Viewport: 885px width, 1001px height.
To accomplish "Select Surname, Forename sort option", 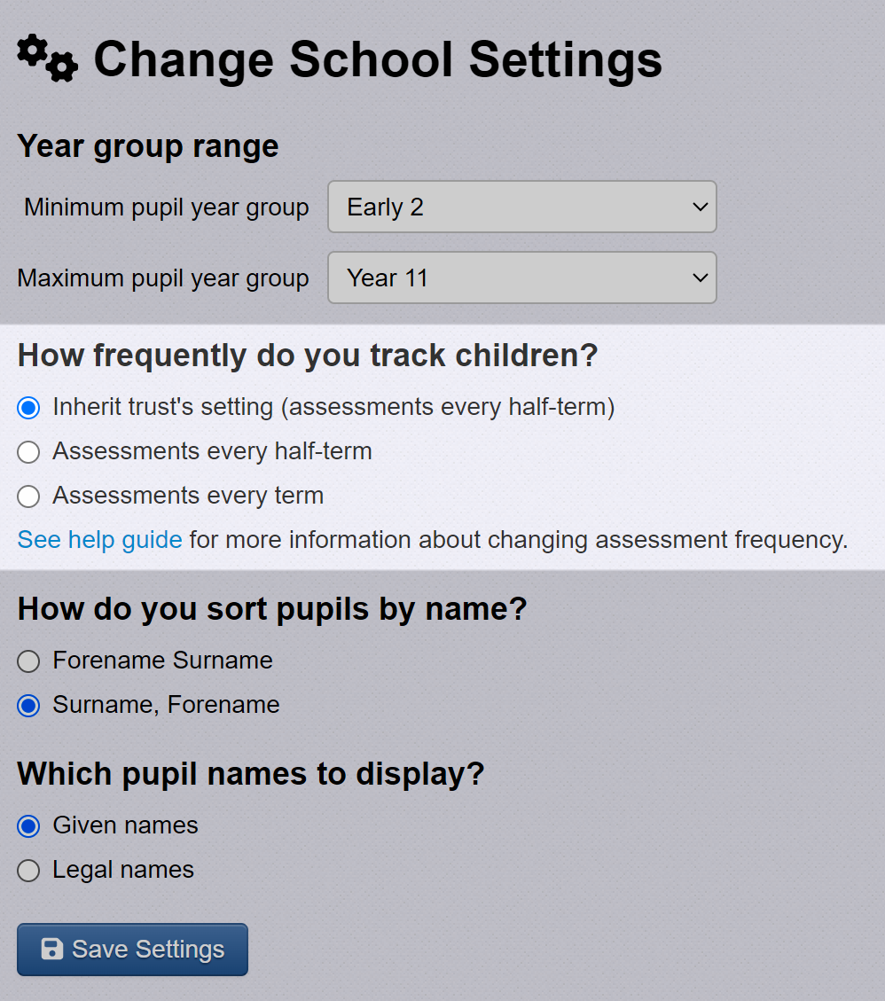I will (x=28, y=706).
